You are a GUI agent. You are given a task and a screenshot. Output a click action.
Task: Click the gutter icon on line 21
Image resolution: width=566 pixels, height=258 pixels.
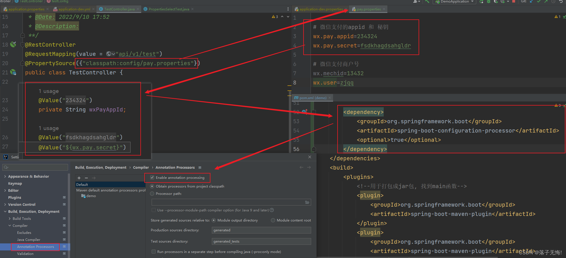(13, 72)
